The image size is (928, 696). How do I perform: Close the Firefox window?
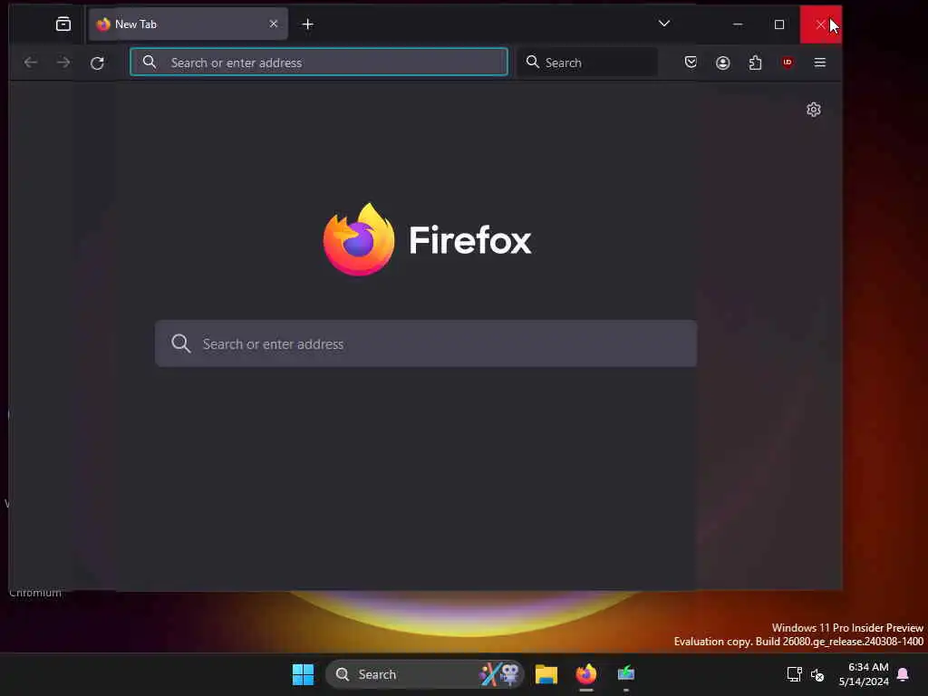coord(821,24)
